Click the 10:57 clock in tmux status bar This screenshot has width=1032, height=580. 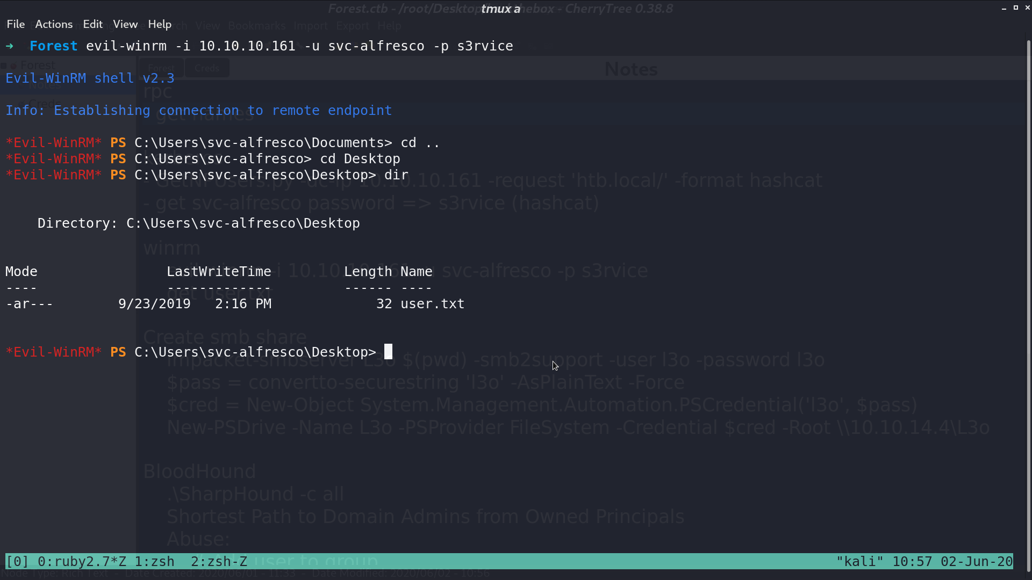point(912,562)
